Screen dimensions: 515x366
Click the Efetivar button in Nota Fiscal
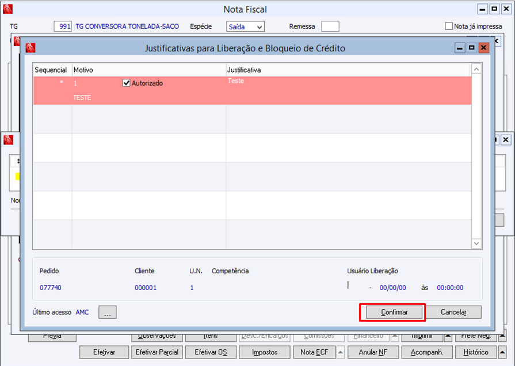[x=104, y=352]
